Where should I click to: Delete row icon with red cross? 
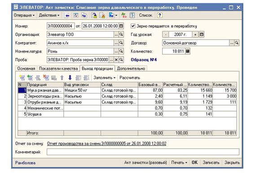click(46, 78)
